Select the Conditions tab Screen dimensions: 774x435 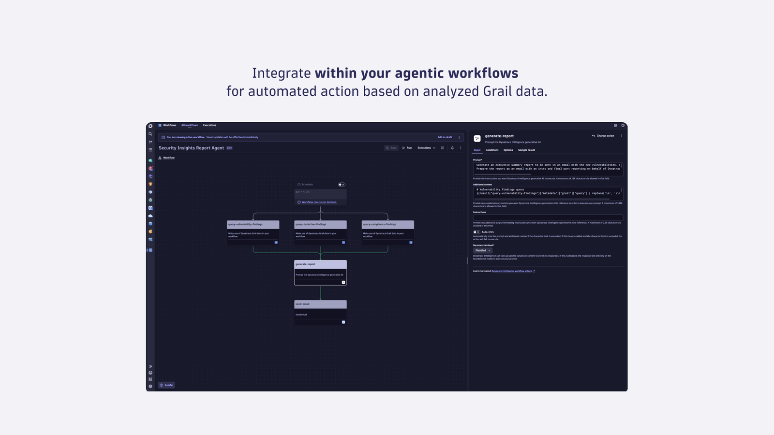tap(492, 150)
